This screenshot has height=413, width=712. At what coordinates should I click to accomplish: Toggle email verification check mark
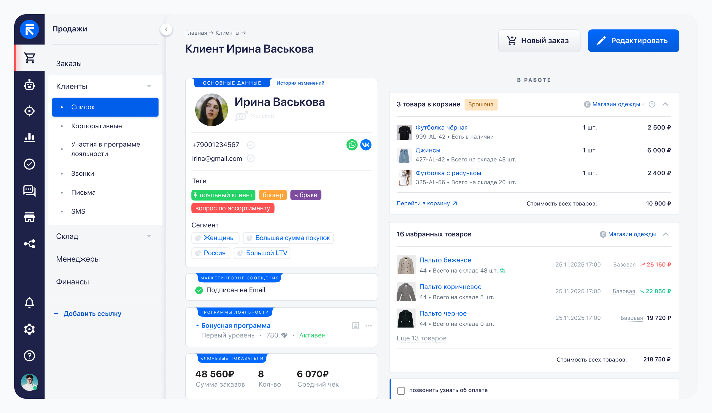click(251, 159)
